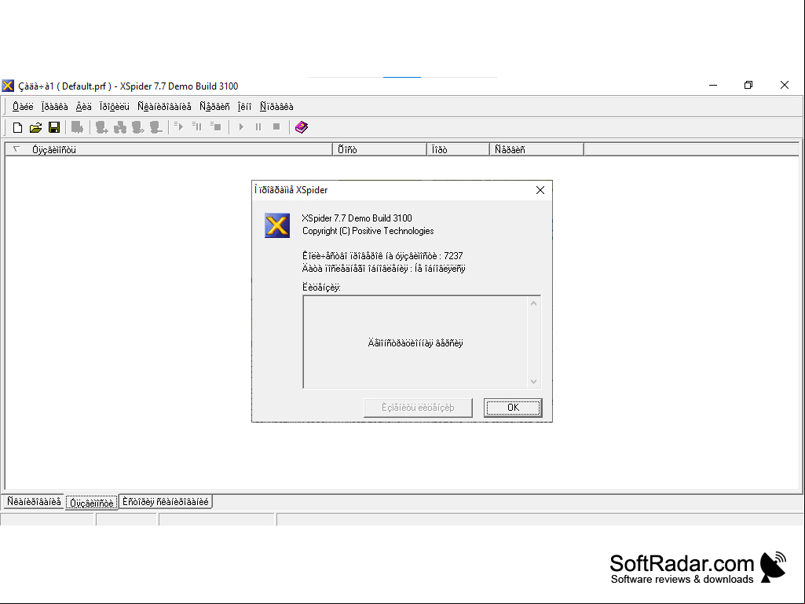
Task: Click the New blank page toolbar icon
Action: coord(17,127)
